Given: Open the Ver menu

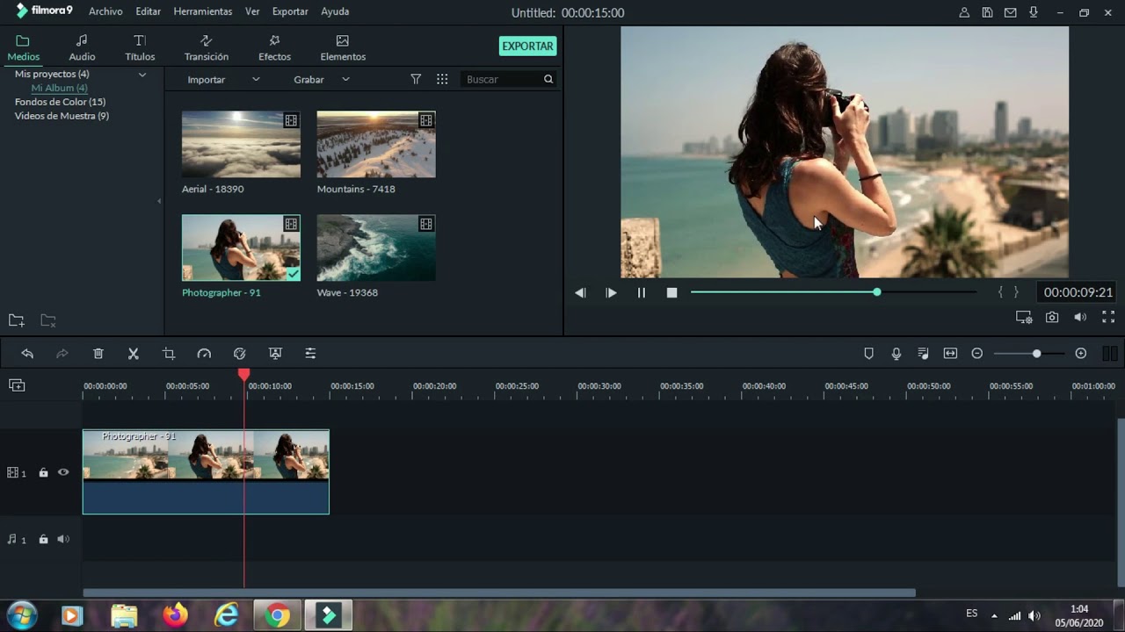Looking at the screenshot, I should click(x=252, y=11).
